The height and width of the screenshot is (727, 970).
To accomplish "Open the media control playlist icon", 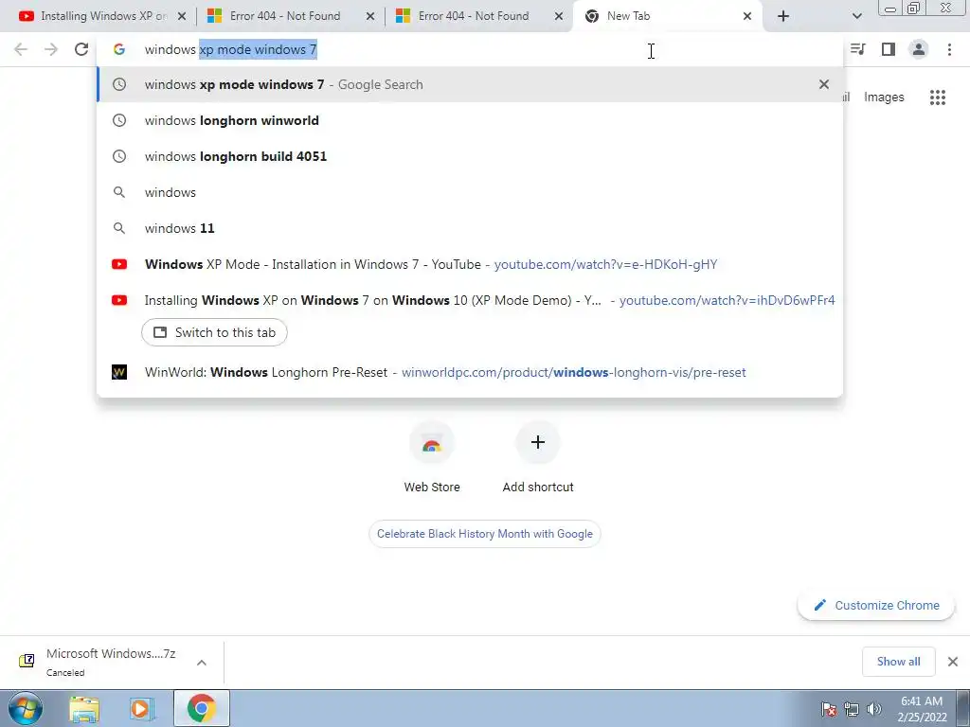I will [858, 49].
